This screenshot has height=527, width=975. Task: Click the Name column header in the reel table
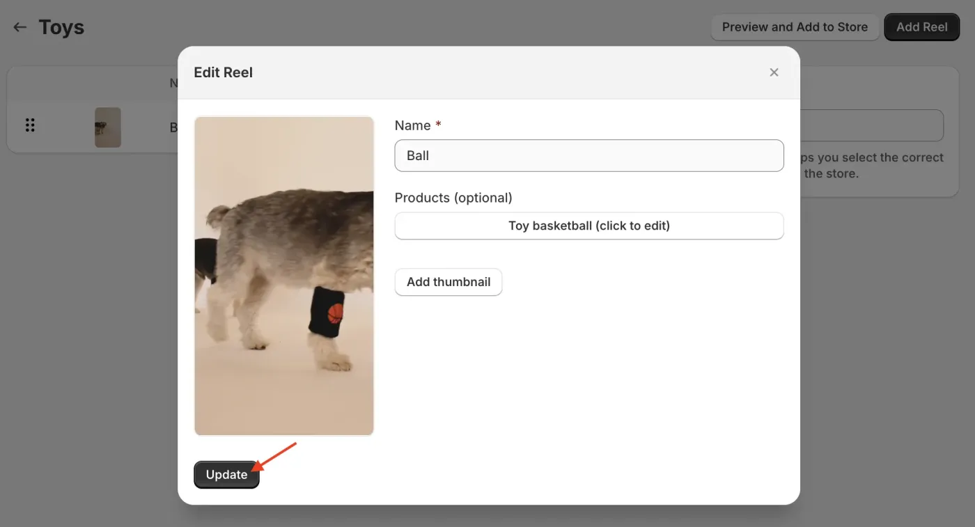pos(173,82)
